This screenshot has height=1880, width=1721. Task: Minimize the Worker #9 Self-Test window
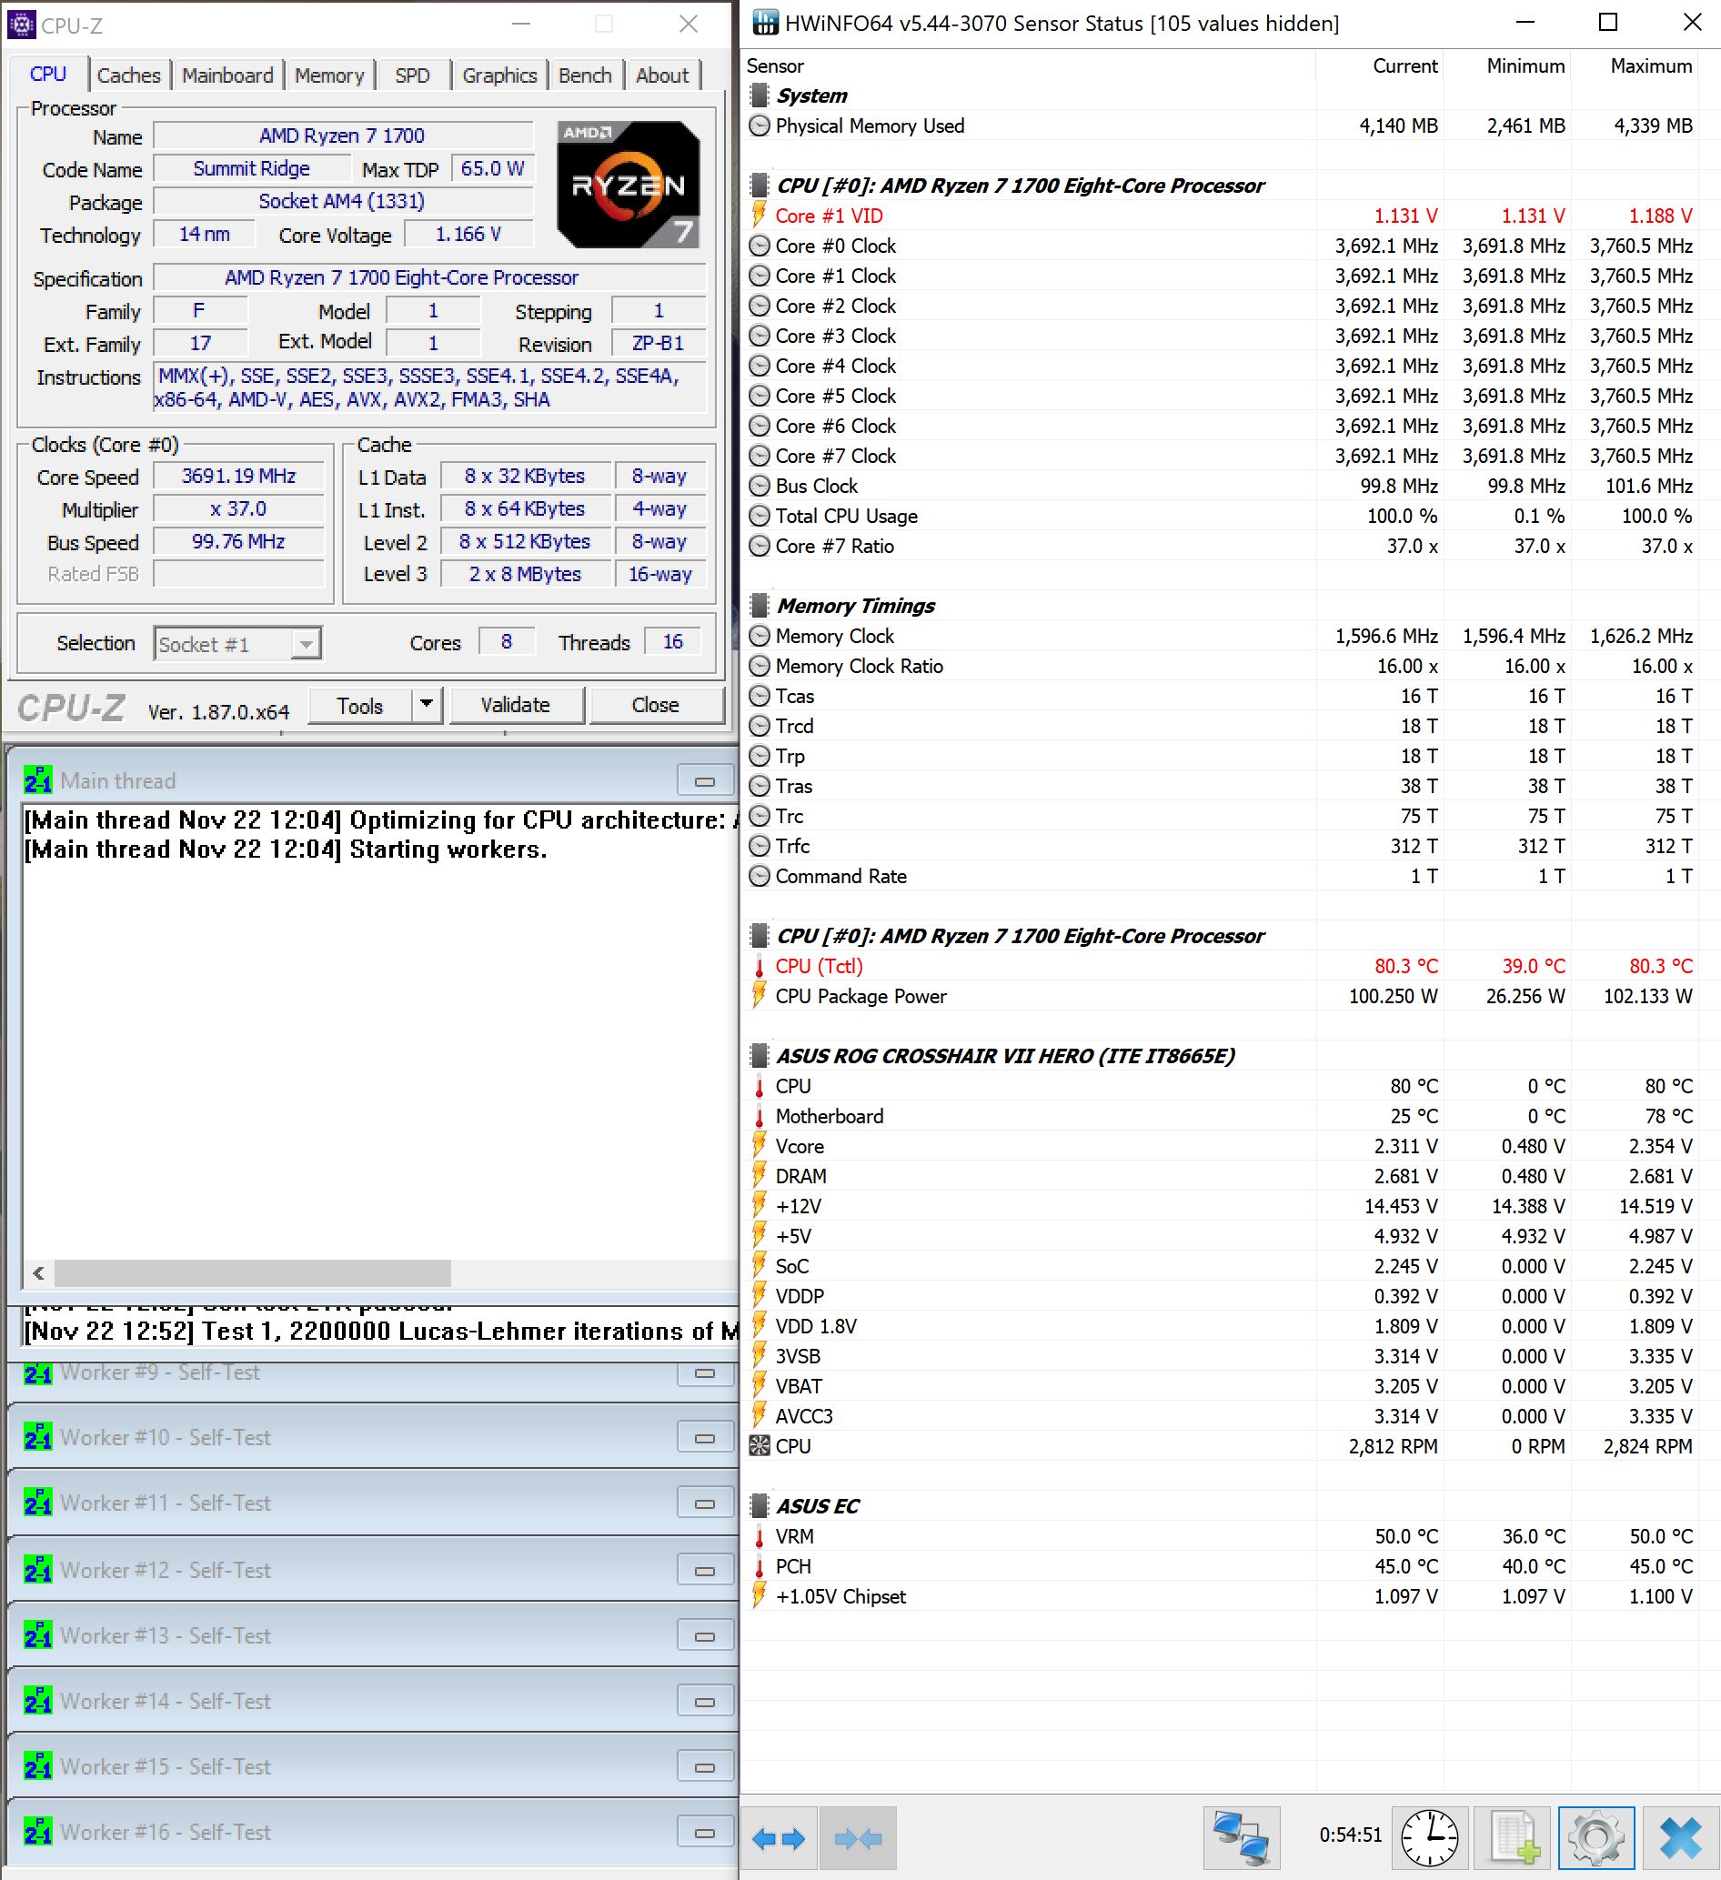click(x=705, y=1372)
